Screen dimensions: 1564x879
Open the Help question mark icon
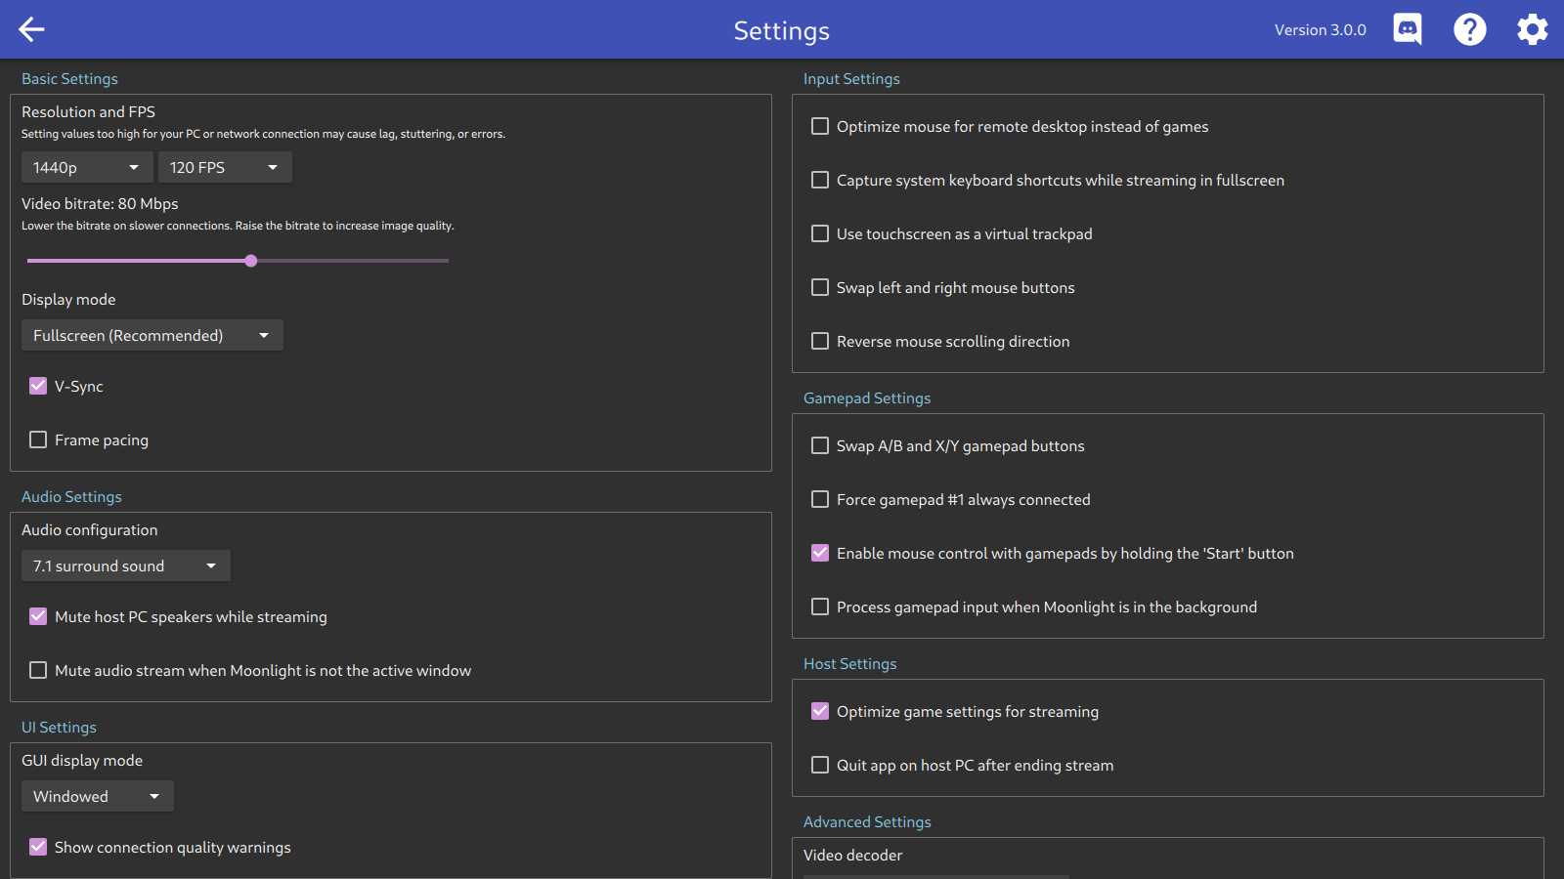pos(1469,29)
